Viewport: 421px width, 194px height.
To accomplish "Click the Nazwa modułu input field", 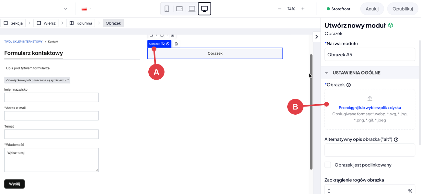I will click(370, 54).
